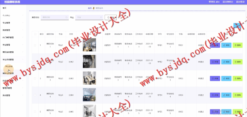Tick the checkbox for row 3
The image size is (247, 117).
point(35,78)
